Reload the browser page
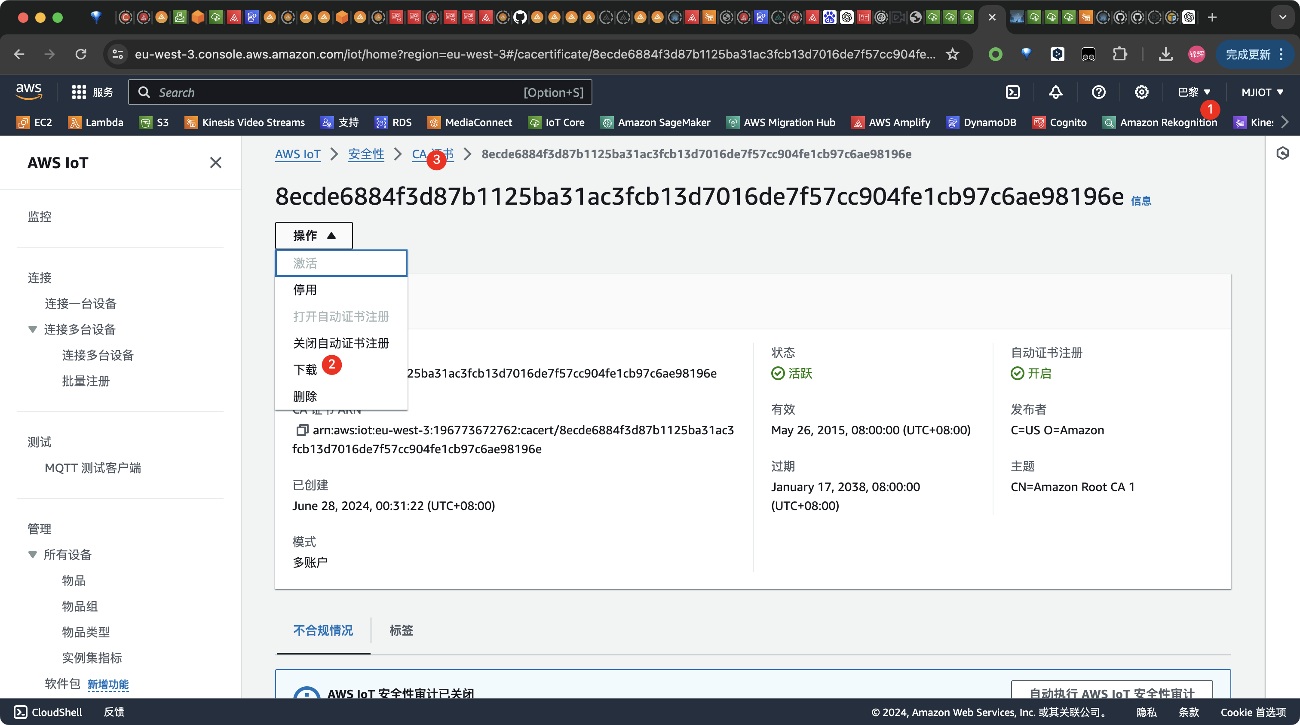The image size is (1300, 725). click(x=81, y=54)
